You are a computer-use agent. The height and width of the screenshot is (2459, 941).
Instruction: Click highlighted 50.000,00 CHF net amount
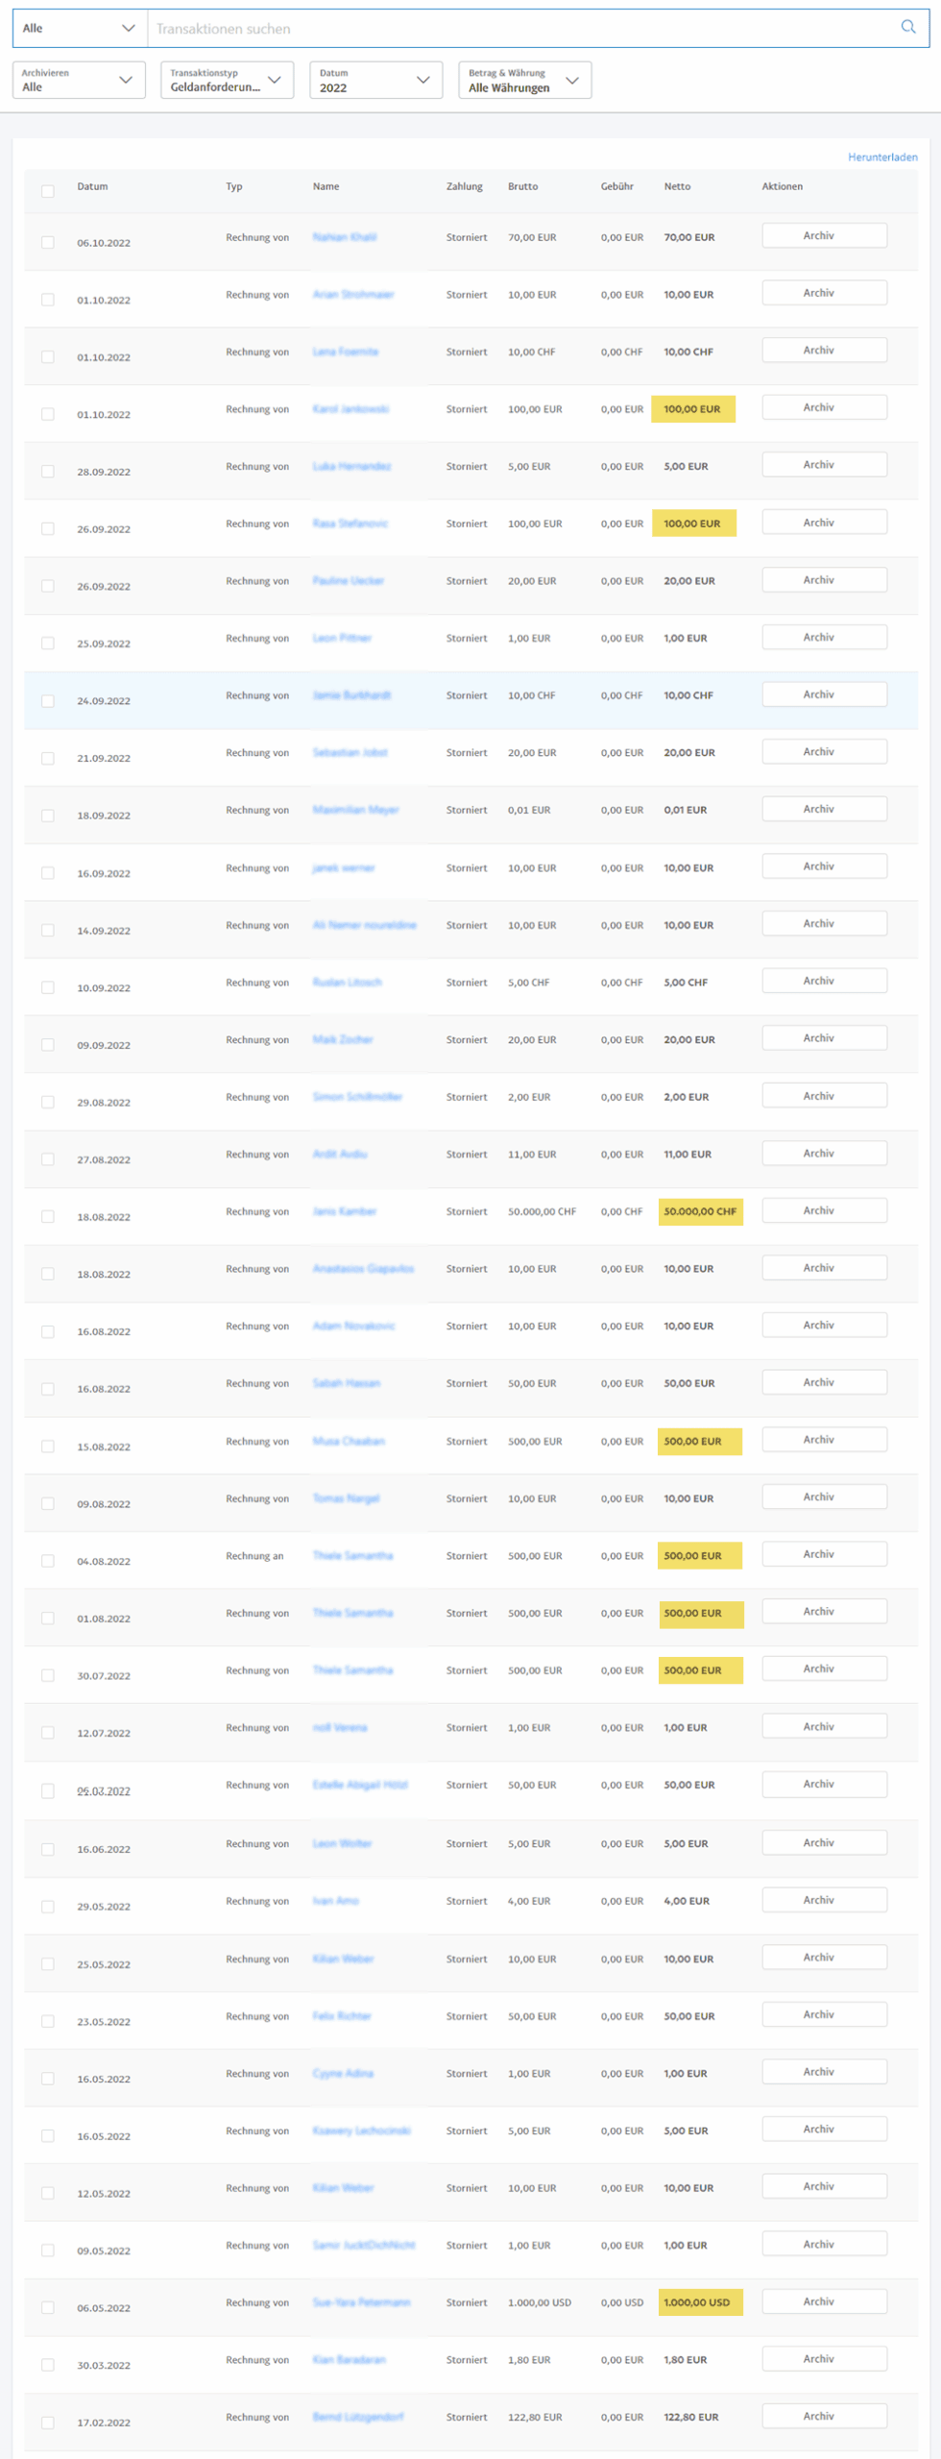click(700, 1212)
